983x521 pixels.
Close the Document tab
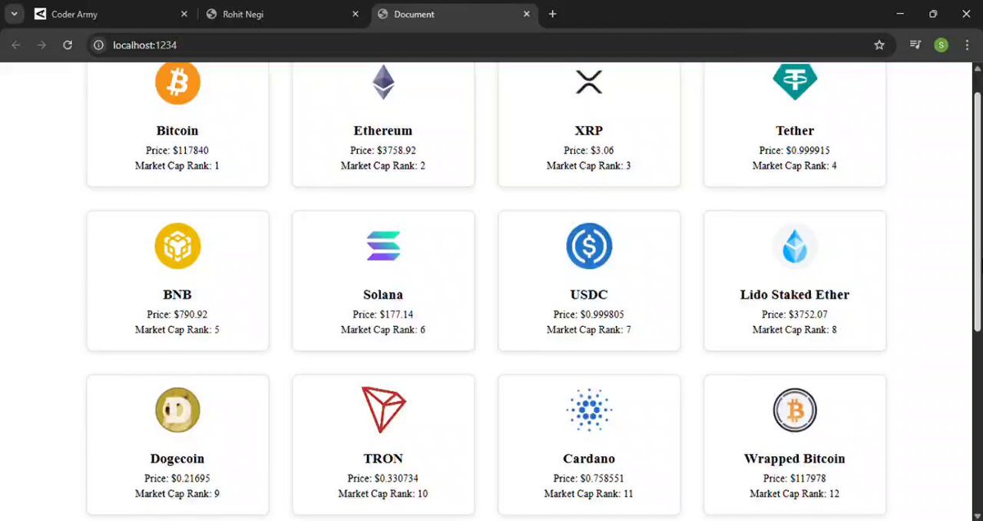(527, 14)
